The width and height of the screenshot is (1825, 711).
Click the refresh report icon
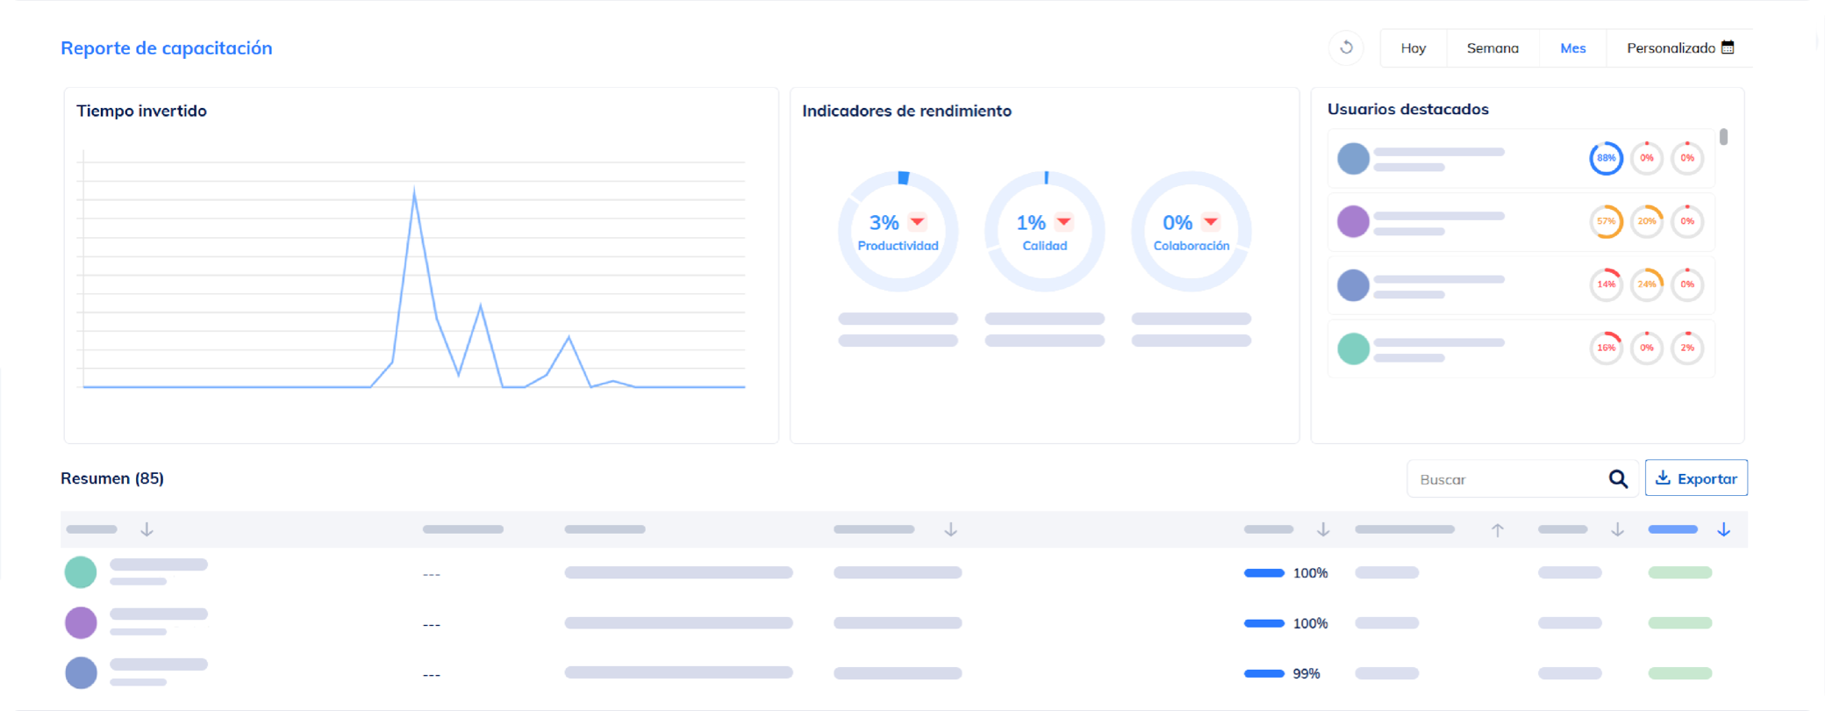click(1346, 47)
